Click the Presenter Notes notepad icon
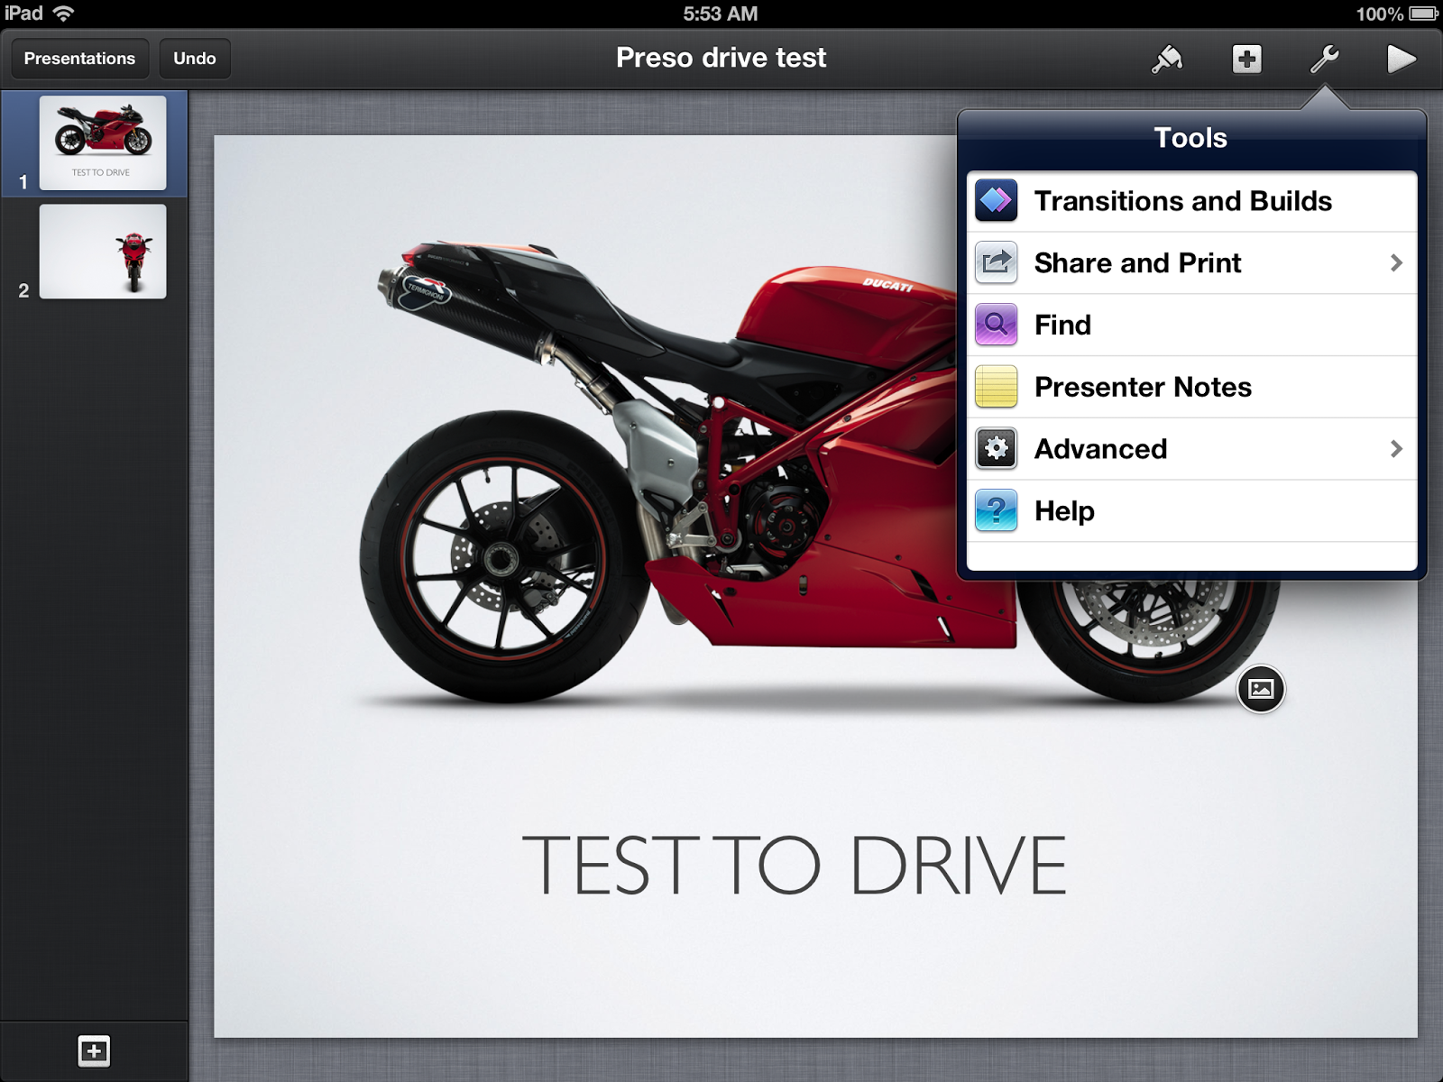This screenshot has width=1443, height=1082. [997, 387]
